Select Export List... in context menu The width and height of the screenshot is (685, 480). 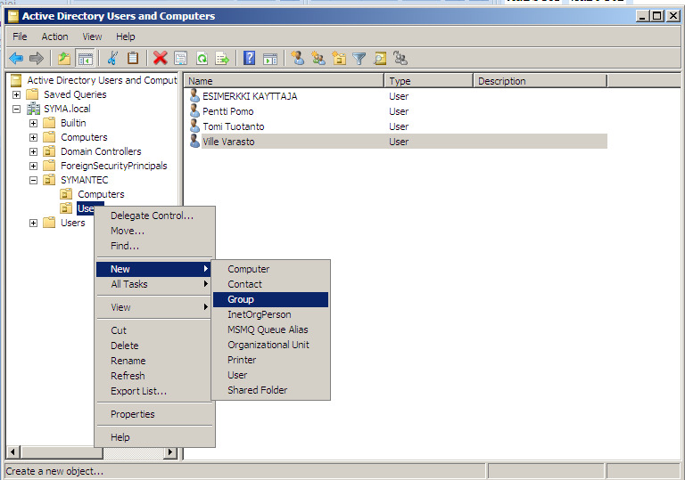pos(154,391)
